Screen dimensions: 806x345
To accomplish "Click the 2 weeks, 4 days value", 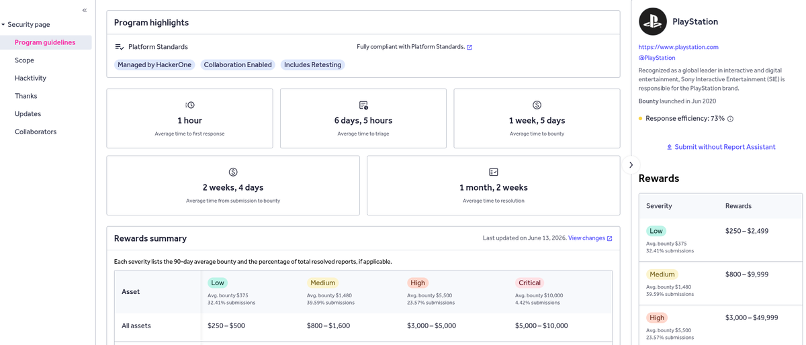I will pos(233,188).
